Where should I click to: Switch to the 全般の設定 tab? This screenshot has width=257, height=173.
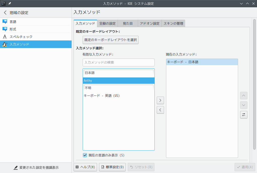pyautogui.click(x=108, y=23)
